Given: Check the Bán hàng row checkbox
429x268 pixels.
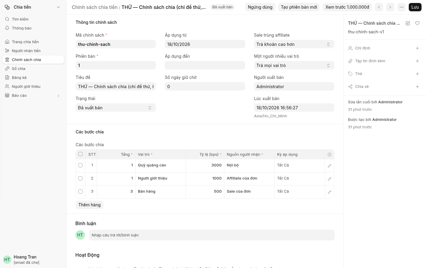Looking at the screenshot, I should coord(80,191).
